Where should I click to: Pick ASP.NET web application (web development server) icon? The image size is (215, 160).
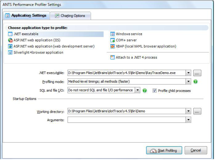10,46
